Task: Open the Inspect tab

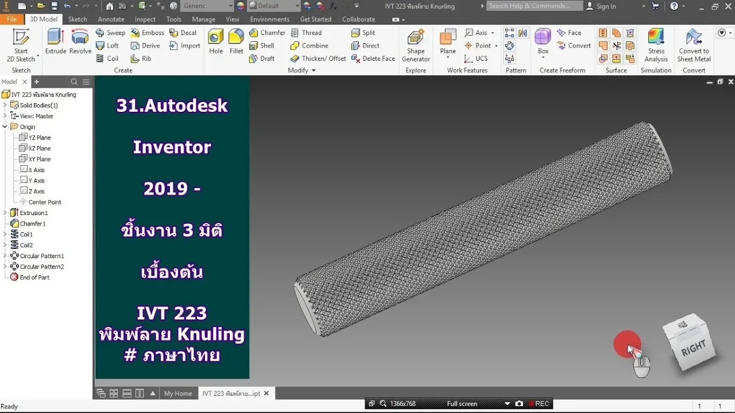Action: point(145,19)
